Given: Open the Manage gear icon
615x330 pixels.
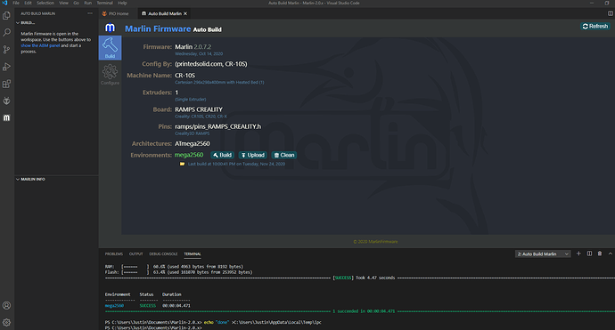Looking at the screenshot, I should pyautogui.click(x=6, y=323).
